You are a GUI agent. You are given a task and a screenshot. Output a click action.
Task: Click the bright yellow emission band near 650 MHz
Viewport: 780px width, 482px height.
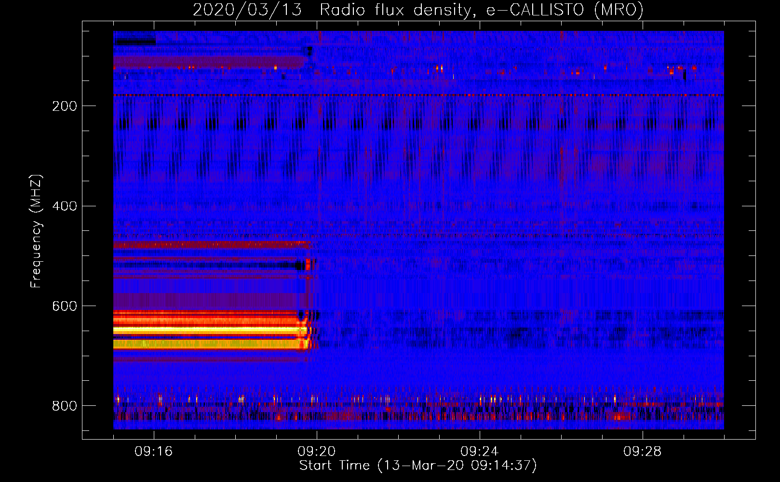tap(210, 331)
